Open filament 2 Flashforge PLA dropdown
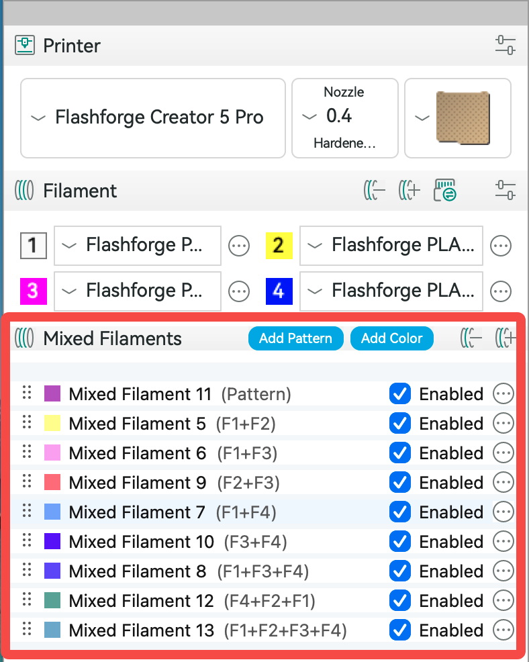This screenshot has width=529, height=662. coord(391,245)
